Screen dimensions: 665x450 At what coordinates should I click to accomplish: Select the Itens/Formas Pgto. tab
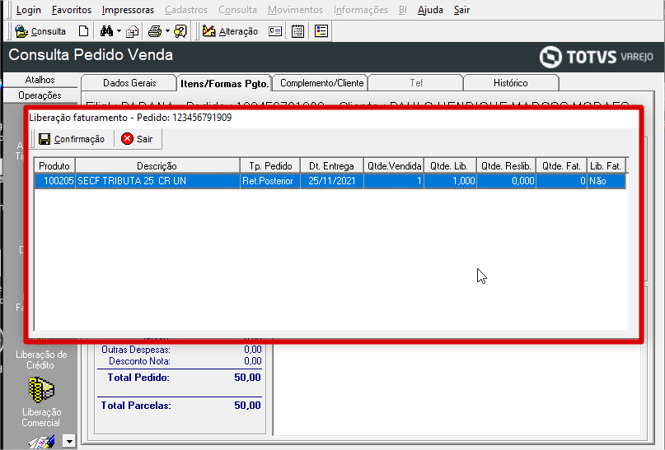pos(224,83)
